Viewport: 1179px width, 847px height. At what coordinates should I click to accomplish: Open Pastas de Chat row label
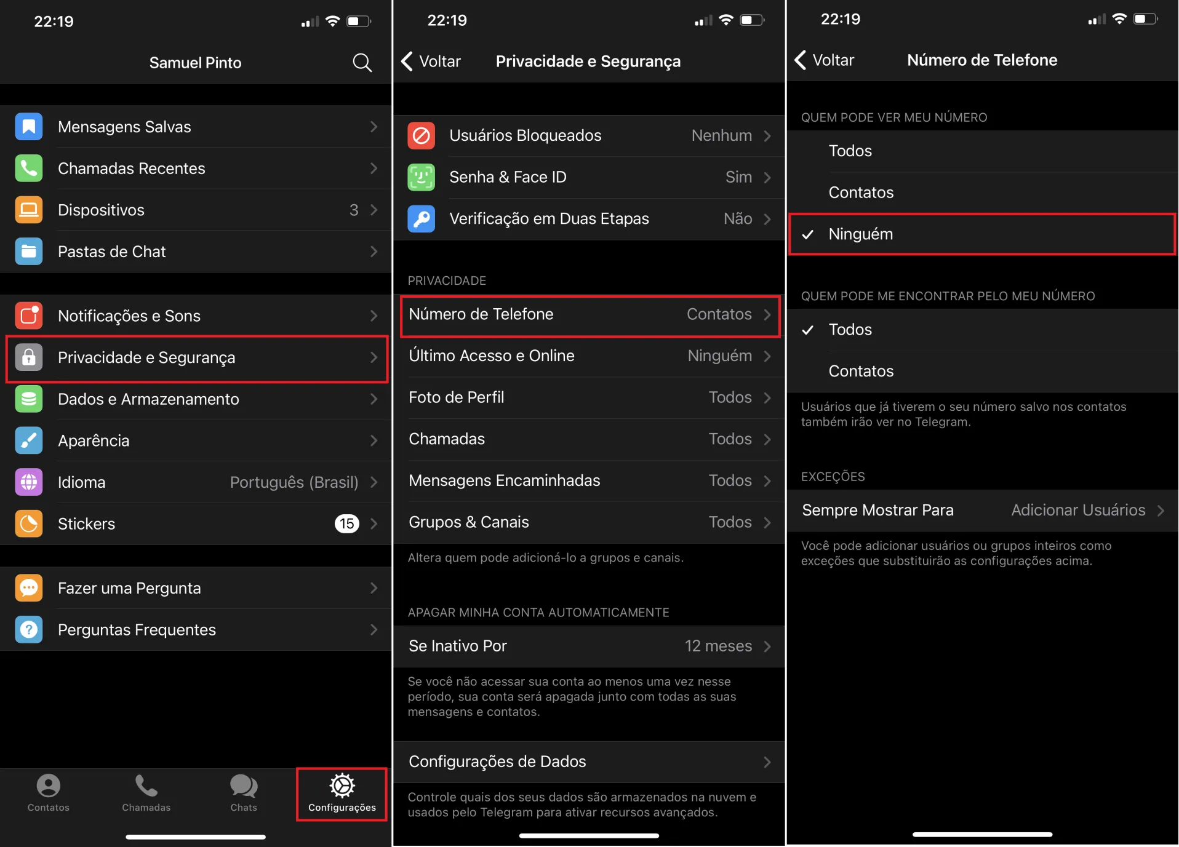[x=112, y=252]
